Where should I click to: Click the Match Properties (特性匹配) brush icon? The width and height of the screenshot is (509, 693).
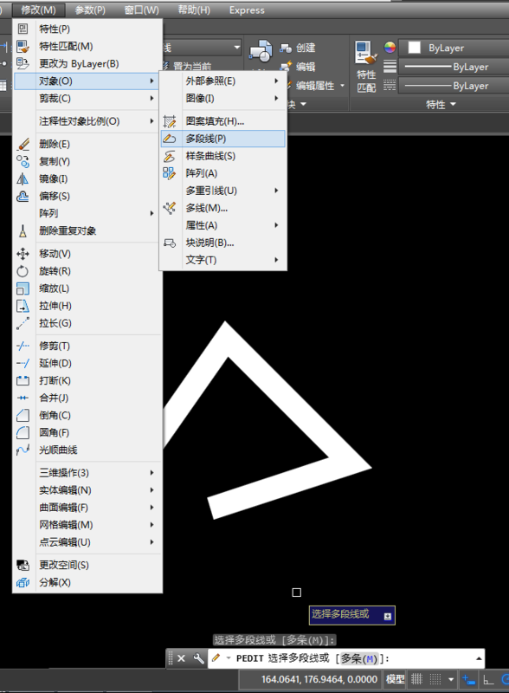click(23, 46)
